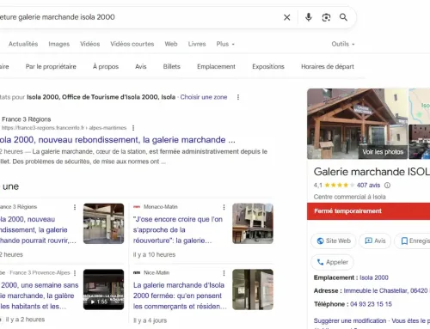This screenshot has height=329, width=430.
Task: Open the France 3 Régions main result headline
Action: 118,140
